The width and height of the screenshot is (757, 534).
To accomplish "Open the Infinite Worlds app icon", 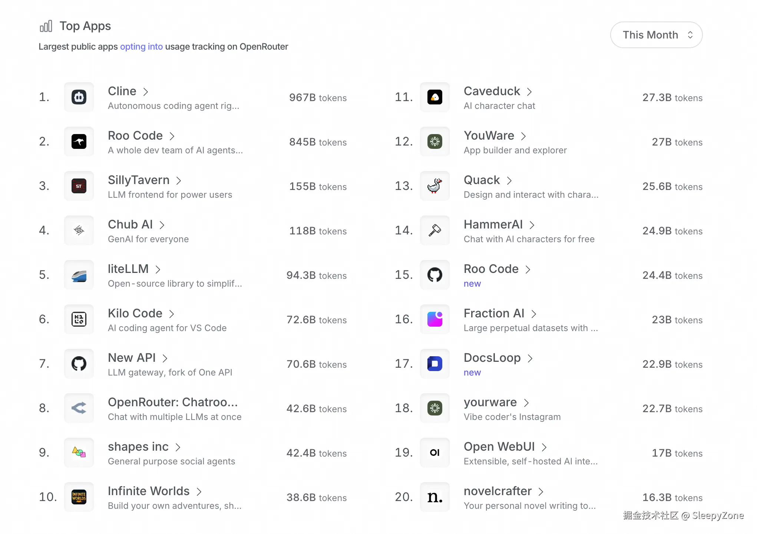I will 79,497.
